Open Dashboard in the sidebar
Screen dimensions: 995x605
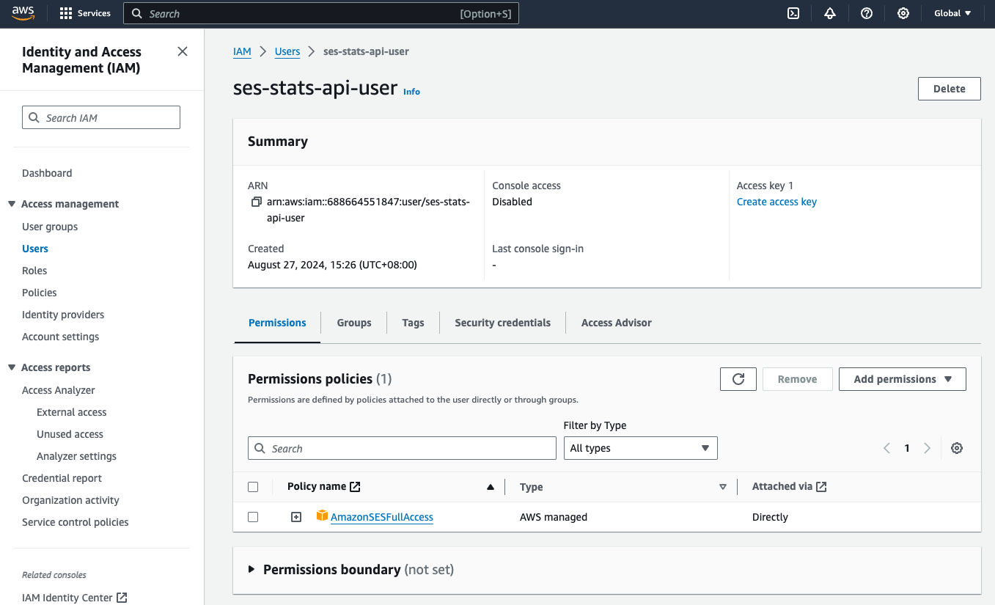[47, 173]
